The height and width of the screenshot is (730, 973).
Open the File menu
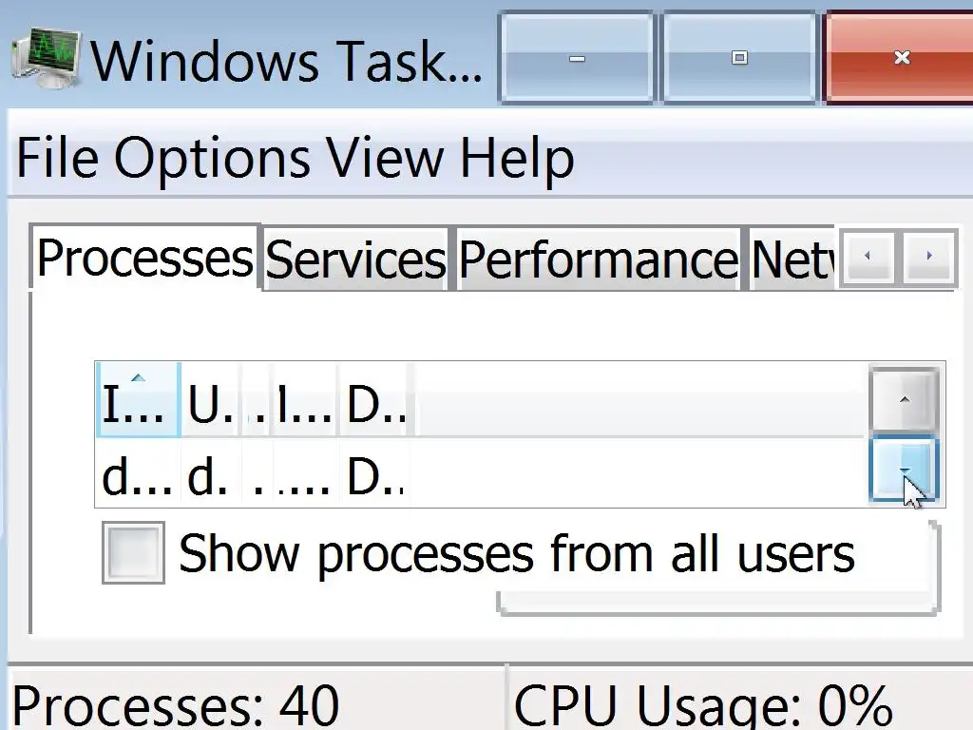(x=56, y=158)
